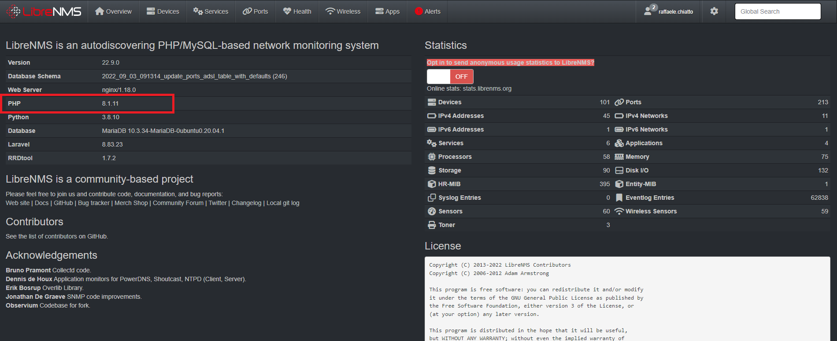Click inside the License text box
This screenshot has height=341, width=837.
[627, 299]
